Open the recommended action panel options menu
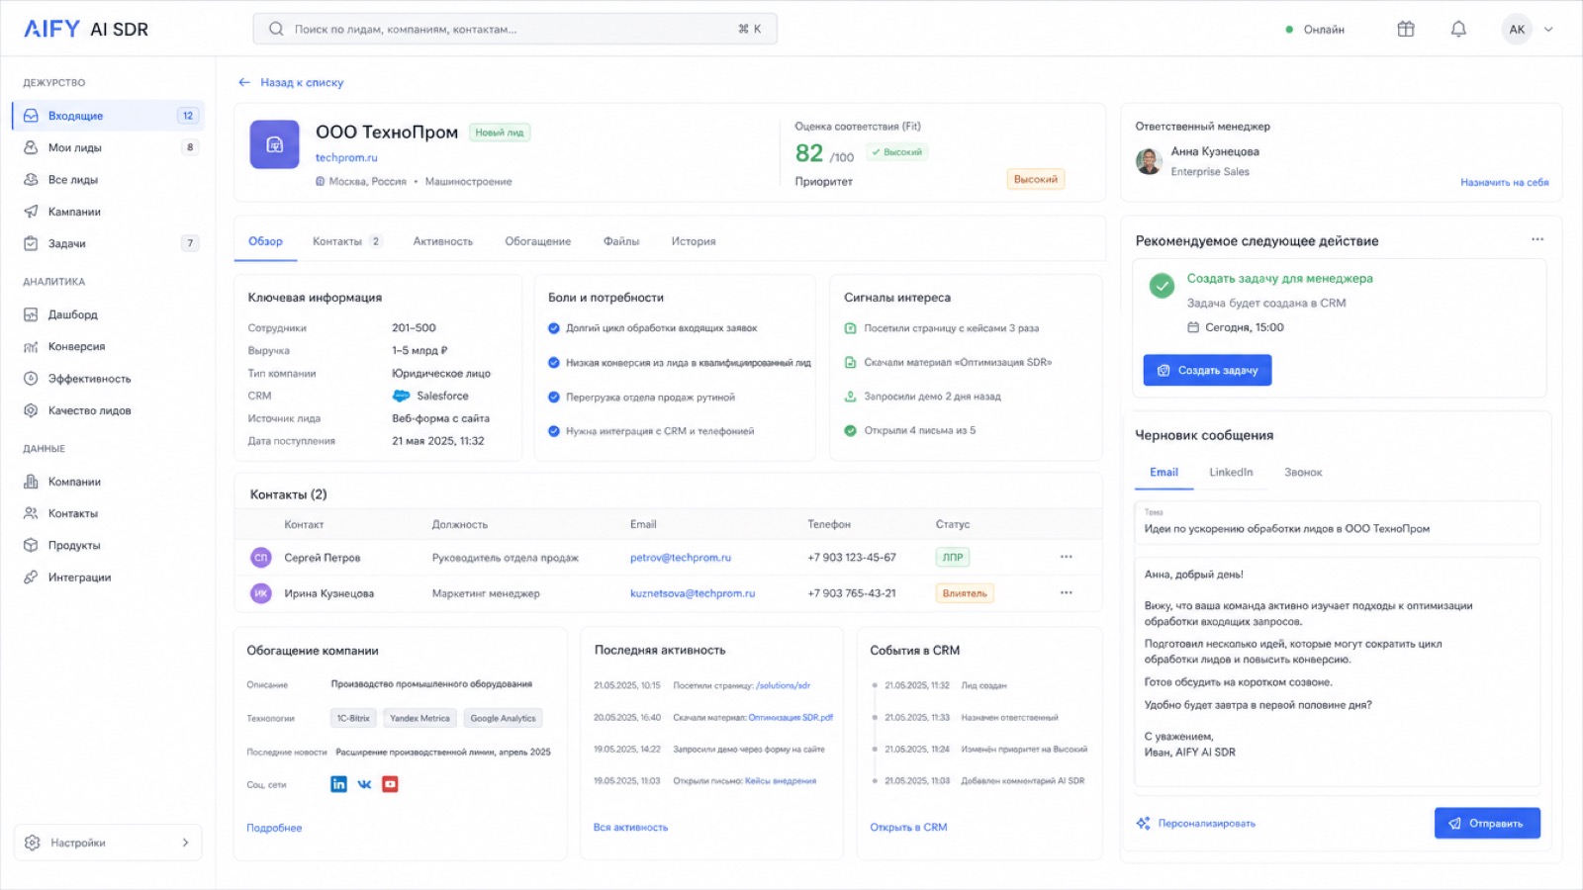Image resolution: width=1583 pixels, height=890 pixels. pyautogui.click(x=1536, y=239)
